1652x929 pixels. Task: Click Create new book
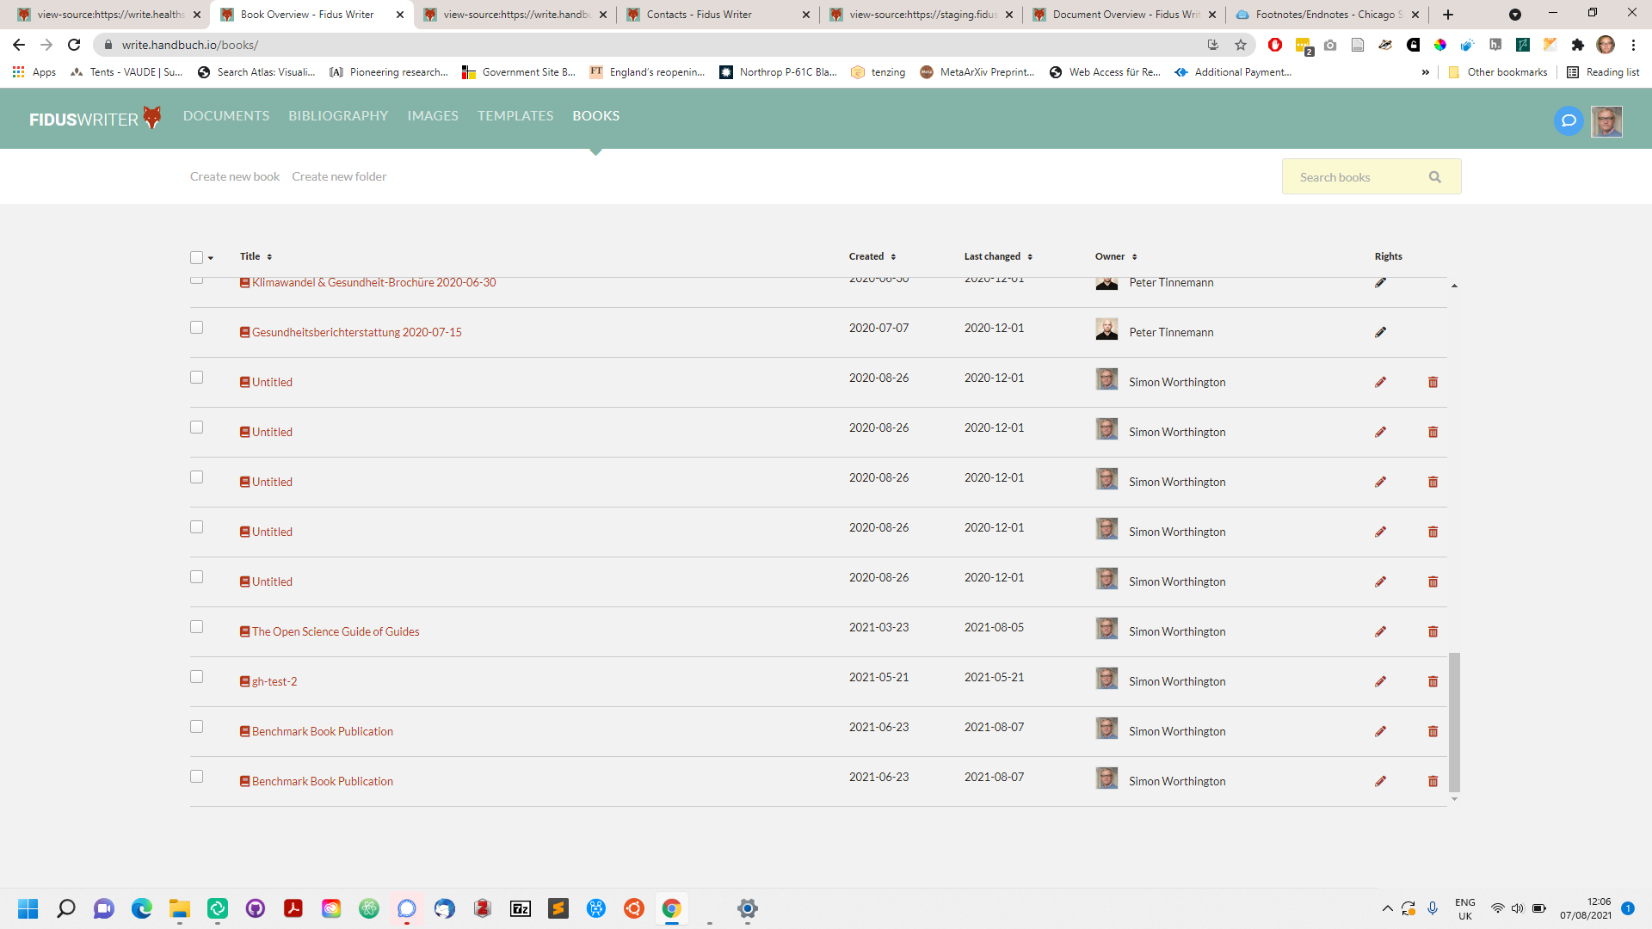click(235, 176)
